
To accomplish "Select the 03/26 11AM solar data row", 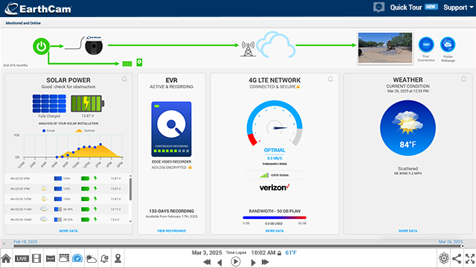I will tap(66, 209).
